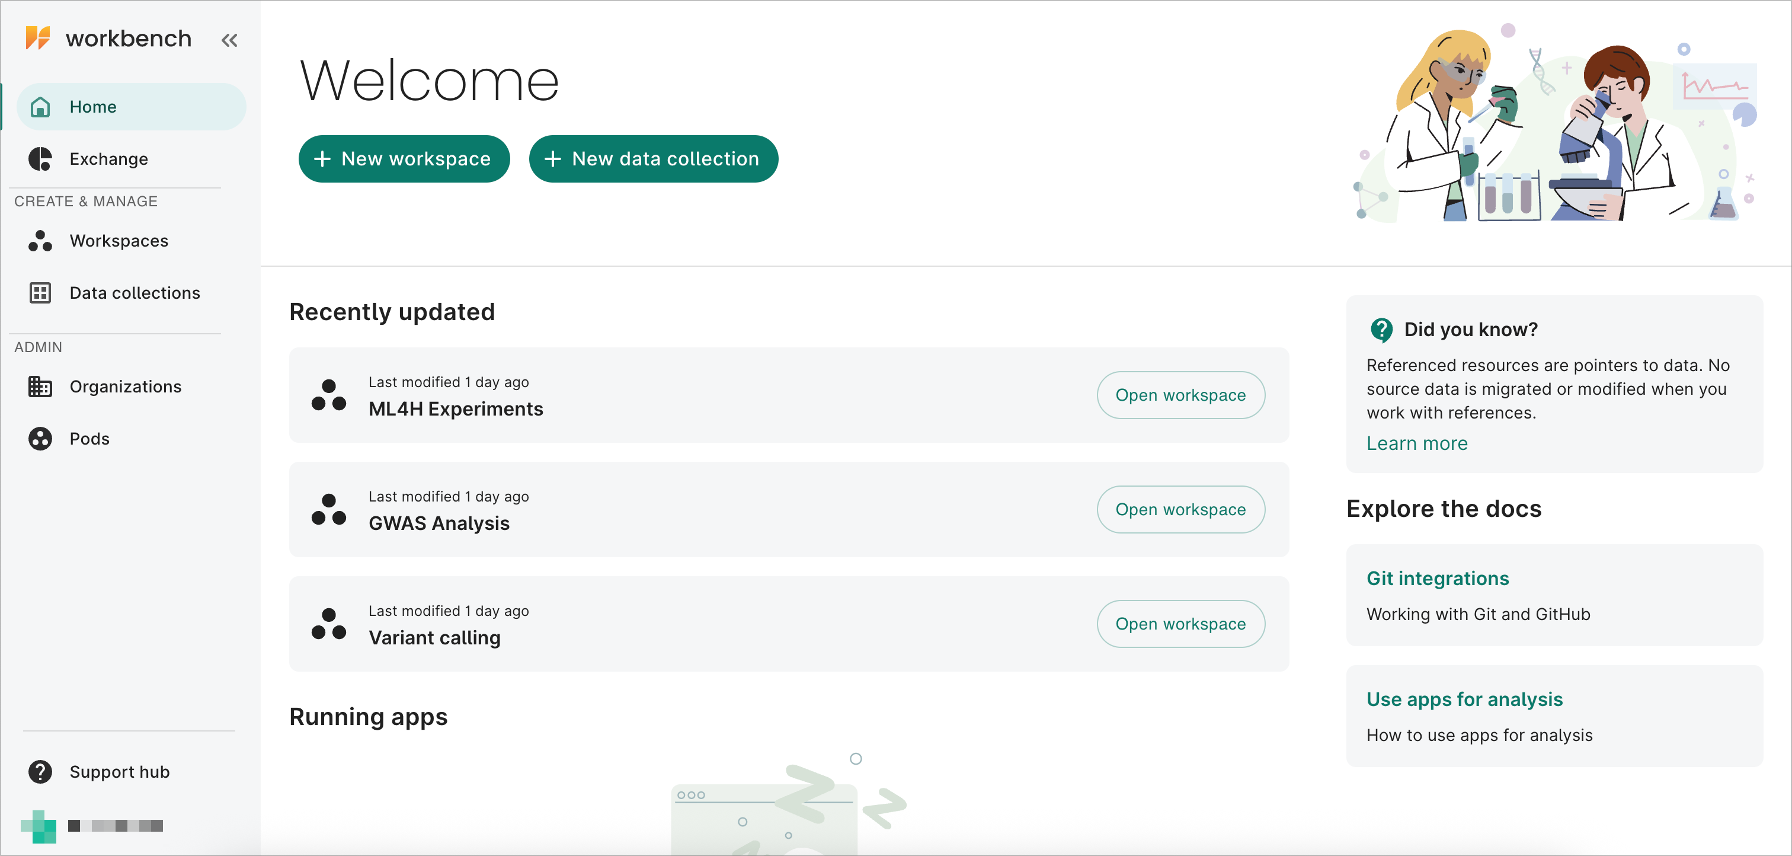Select the Workspaces icon
Image resolution: width=1792 pixels, height=856 pixels.
[x=40, y=240]
